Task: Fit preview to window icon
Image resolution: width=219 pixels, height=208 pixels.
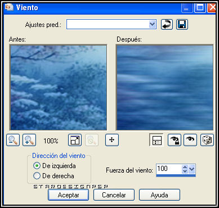Action: pyautogui.click(x=75, y=140)
